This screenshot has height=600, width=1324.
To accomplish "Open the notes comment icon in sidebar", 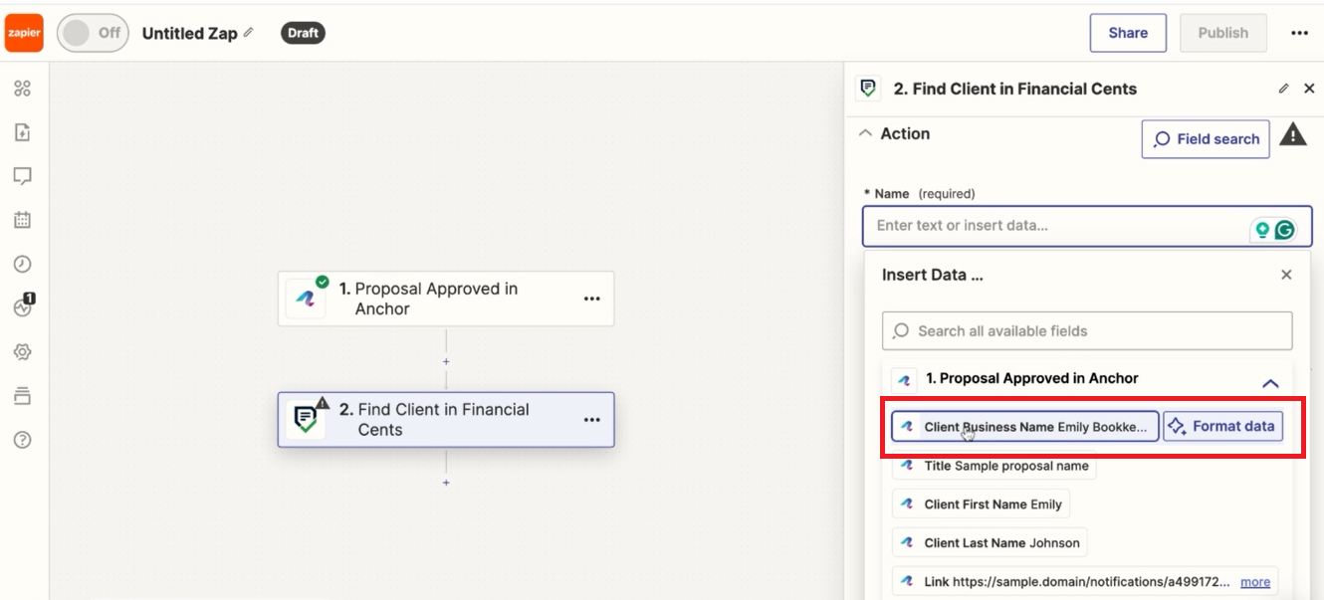I will click(x=23, y=176).
